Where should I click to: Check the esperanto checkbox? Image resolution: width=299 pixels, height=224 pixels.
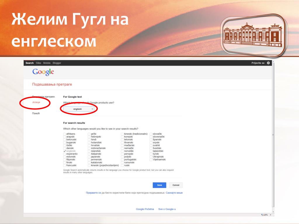(x=65, y=154)
